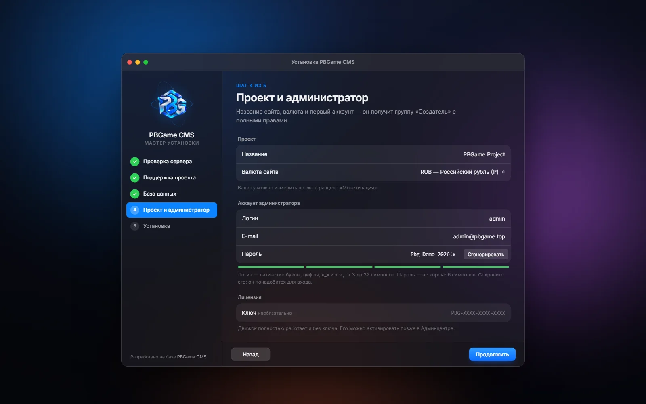Click the Логин field with admin
This screenshot has height=404, width=646.
(x=373, y=219)
